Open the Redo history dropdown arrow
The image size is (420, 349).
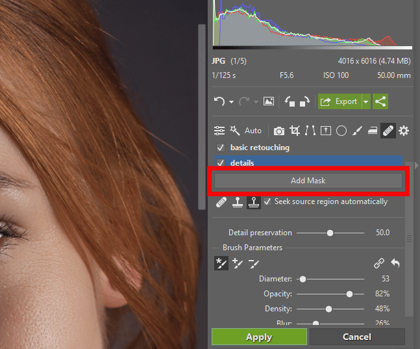256,102
